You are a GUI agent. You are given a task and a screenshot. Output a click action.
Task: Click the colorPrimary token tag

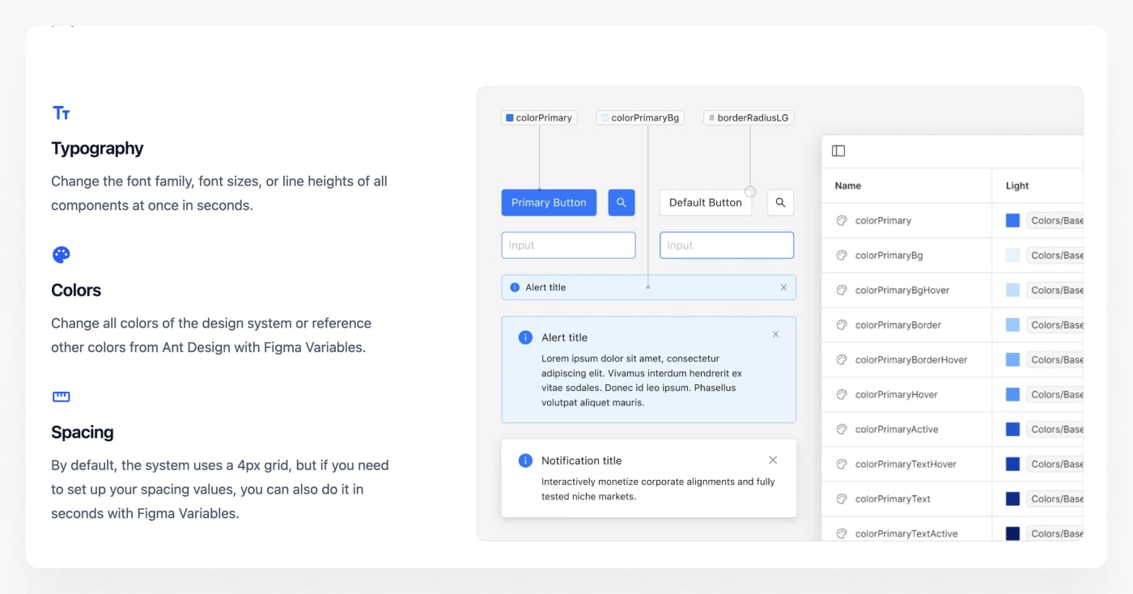click(539, 118)
